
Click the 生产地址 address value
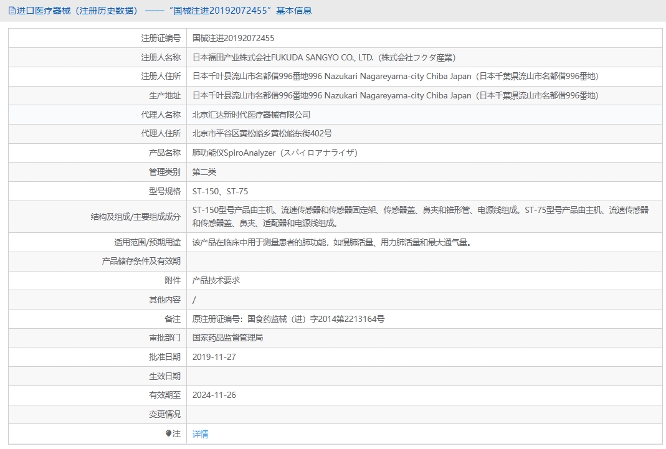click(x=396, y=95)
